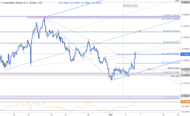The width and height of the screenshot is (190, 116).
Task: Click the high value H0.78300
Action: [x=75, y=3]
